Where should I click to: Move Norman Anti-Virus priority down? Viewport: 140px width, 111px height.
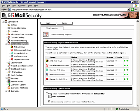pos(127,70)
